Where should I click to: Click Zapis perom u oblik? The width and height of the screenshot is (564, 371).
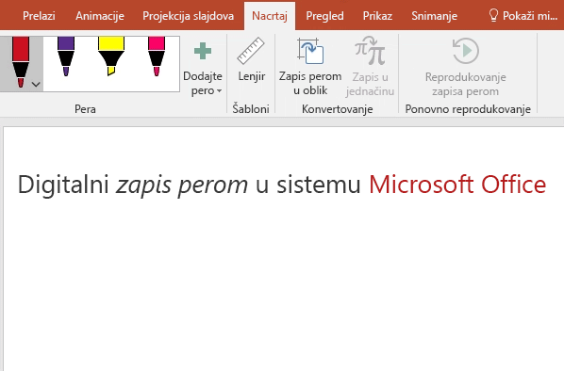pos(310,67)
